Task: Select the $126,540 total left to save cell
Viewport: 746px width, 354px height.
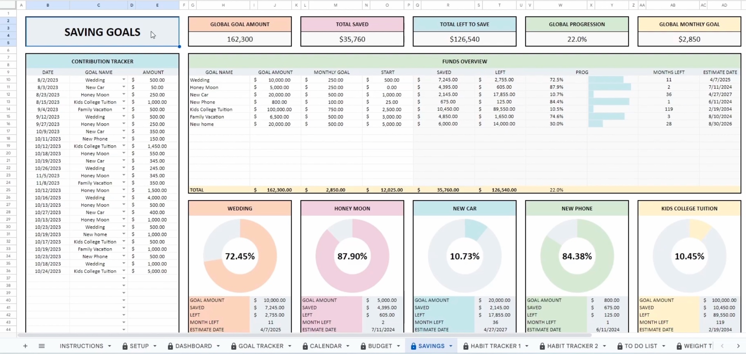Action: point(464,39)
